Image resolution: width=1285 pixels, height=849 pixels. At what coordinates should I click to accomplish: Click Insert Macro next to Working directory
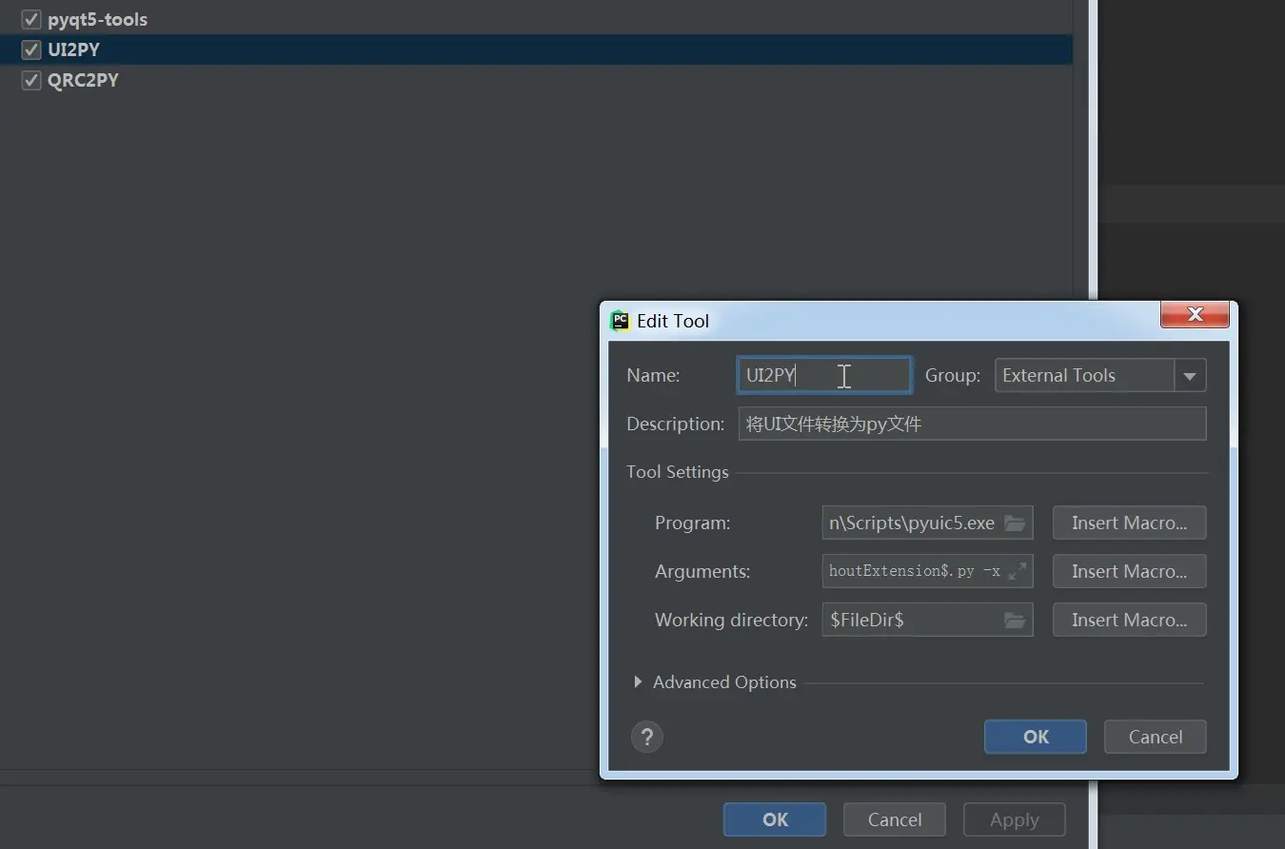click(x=1129, y=620)
